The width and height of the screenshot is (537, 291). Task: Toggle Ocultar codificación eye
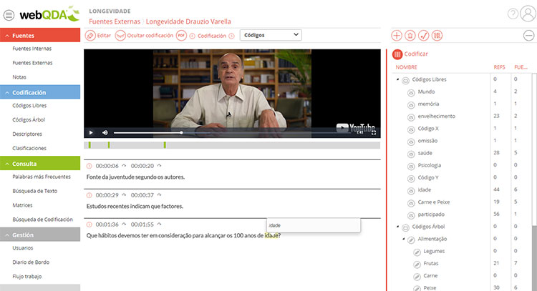[120, 36]
